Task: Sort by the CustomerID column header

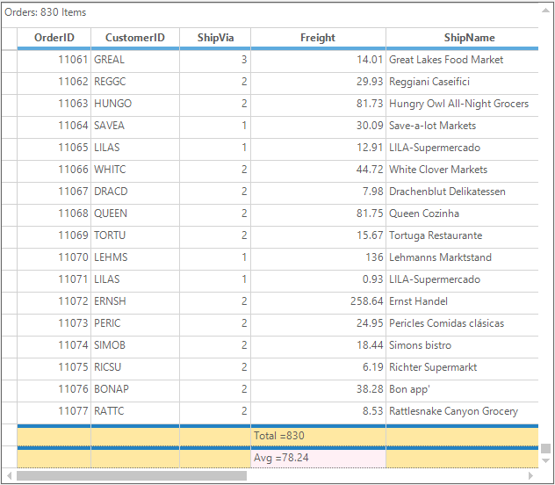Action: [135, 38]
